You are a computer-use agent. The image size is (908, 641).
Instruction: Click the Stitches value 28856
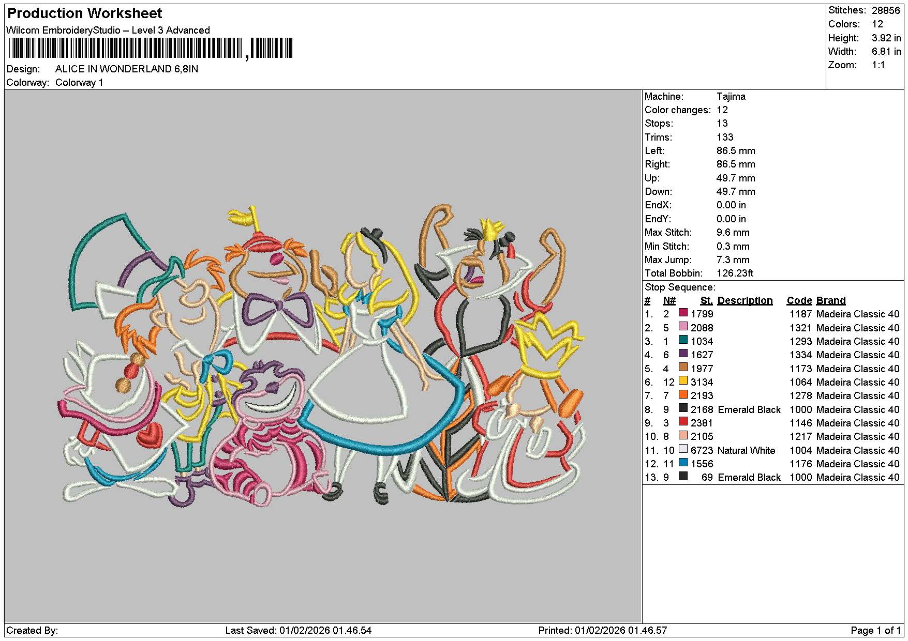pyautogui.click(x=886, y=10)
